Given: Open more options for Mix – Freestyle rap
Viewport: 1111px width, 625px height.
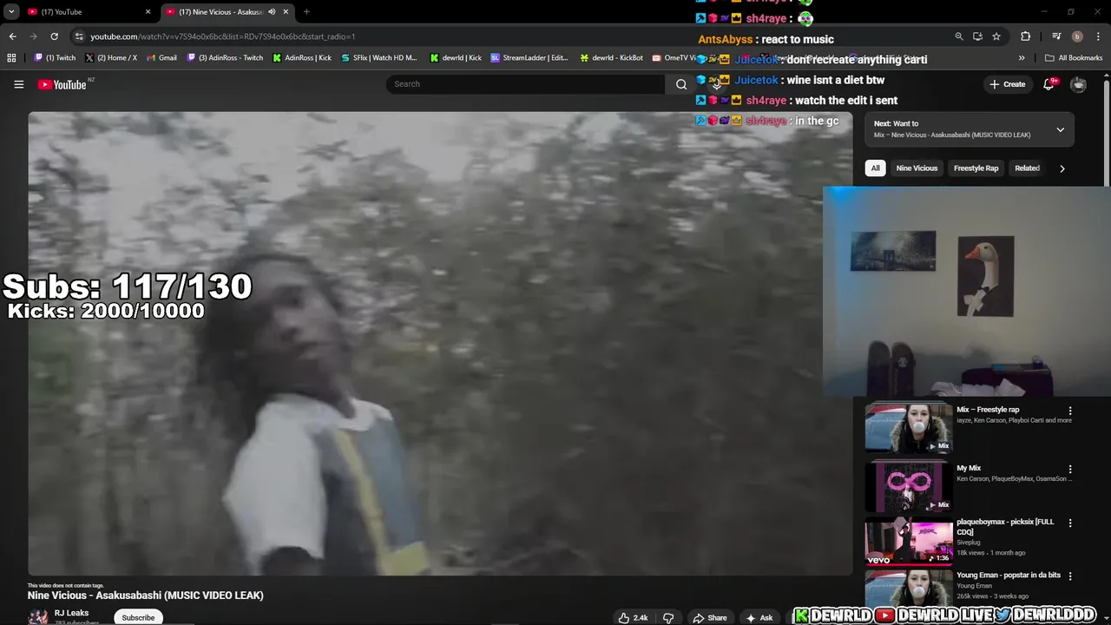Looking at the screenshot, I should click(1070, 411).
